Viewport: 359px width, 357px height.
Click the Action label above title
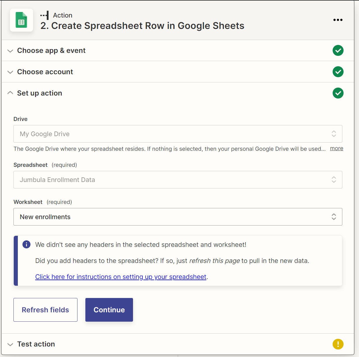[x=63, y=15]
